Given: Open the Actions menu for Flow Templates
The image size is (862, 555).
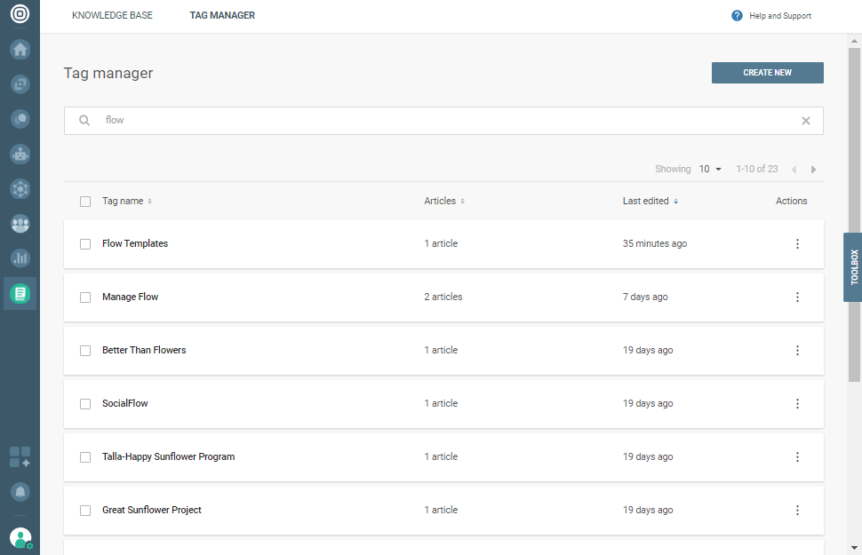Looking at the screenshot, I should [797, 243].
